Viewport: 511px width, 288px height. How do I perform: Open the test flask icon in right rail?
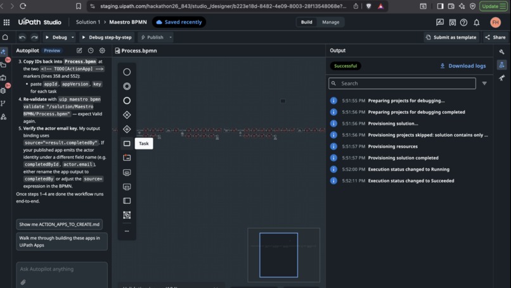tap(502, 65)
